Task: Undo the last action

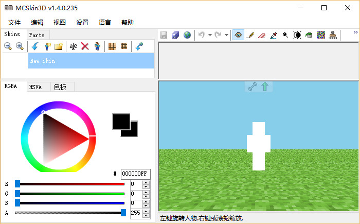Action: 202,35
